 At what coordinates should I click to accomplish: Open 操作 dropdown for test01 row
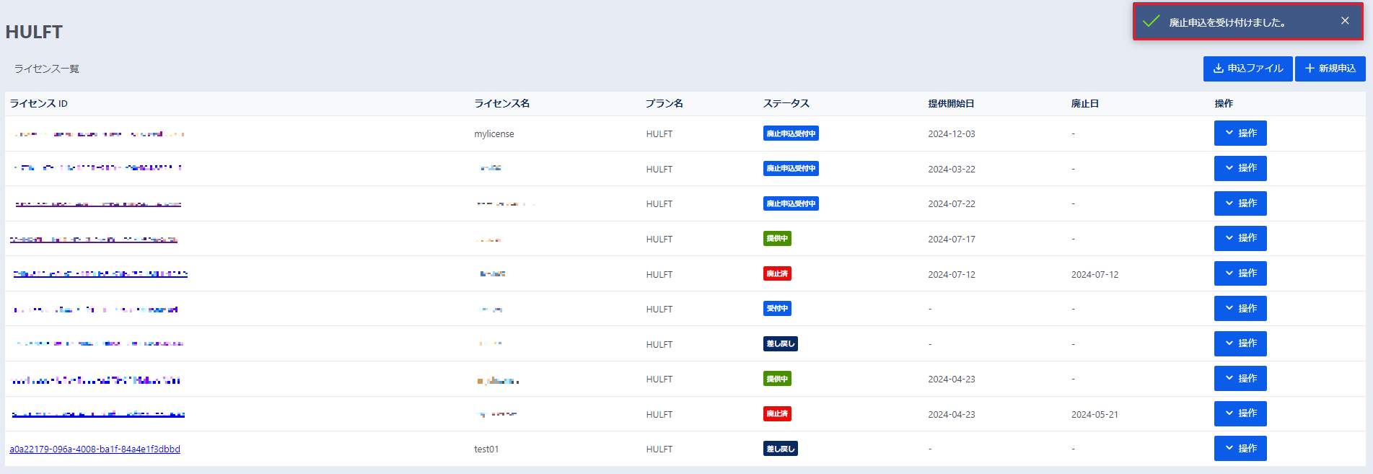click(x=1240, y=449)
